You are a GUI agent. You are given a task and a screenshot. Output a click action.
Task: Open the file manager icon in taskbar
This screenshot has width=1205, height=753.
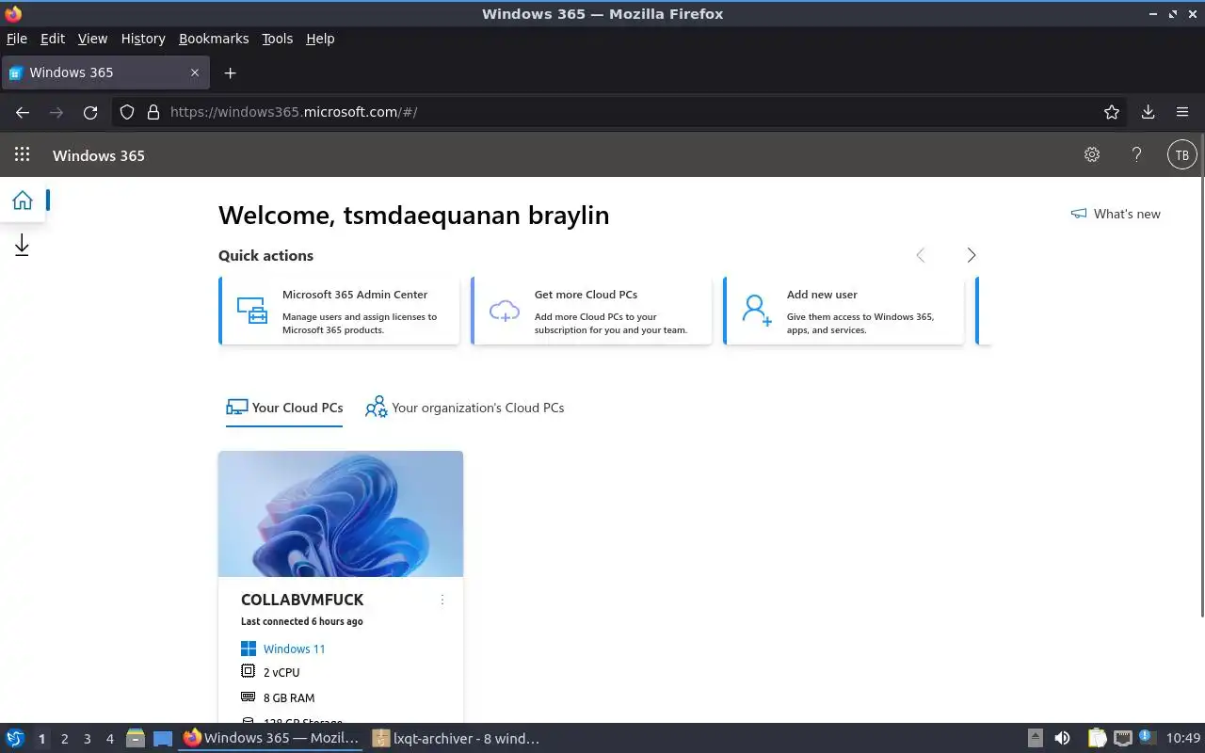click(135, 739)
